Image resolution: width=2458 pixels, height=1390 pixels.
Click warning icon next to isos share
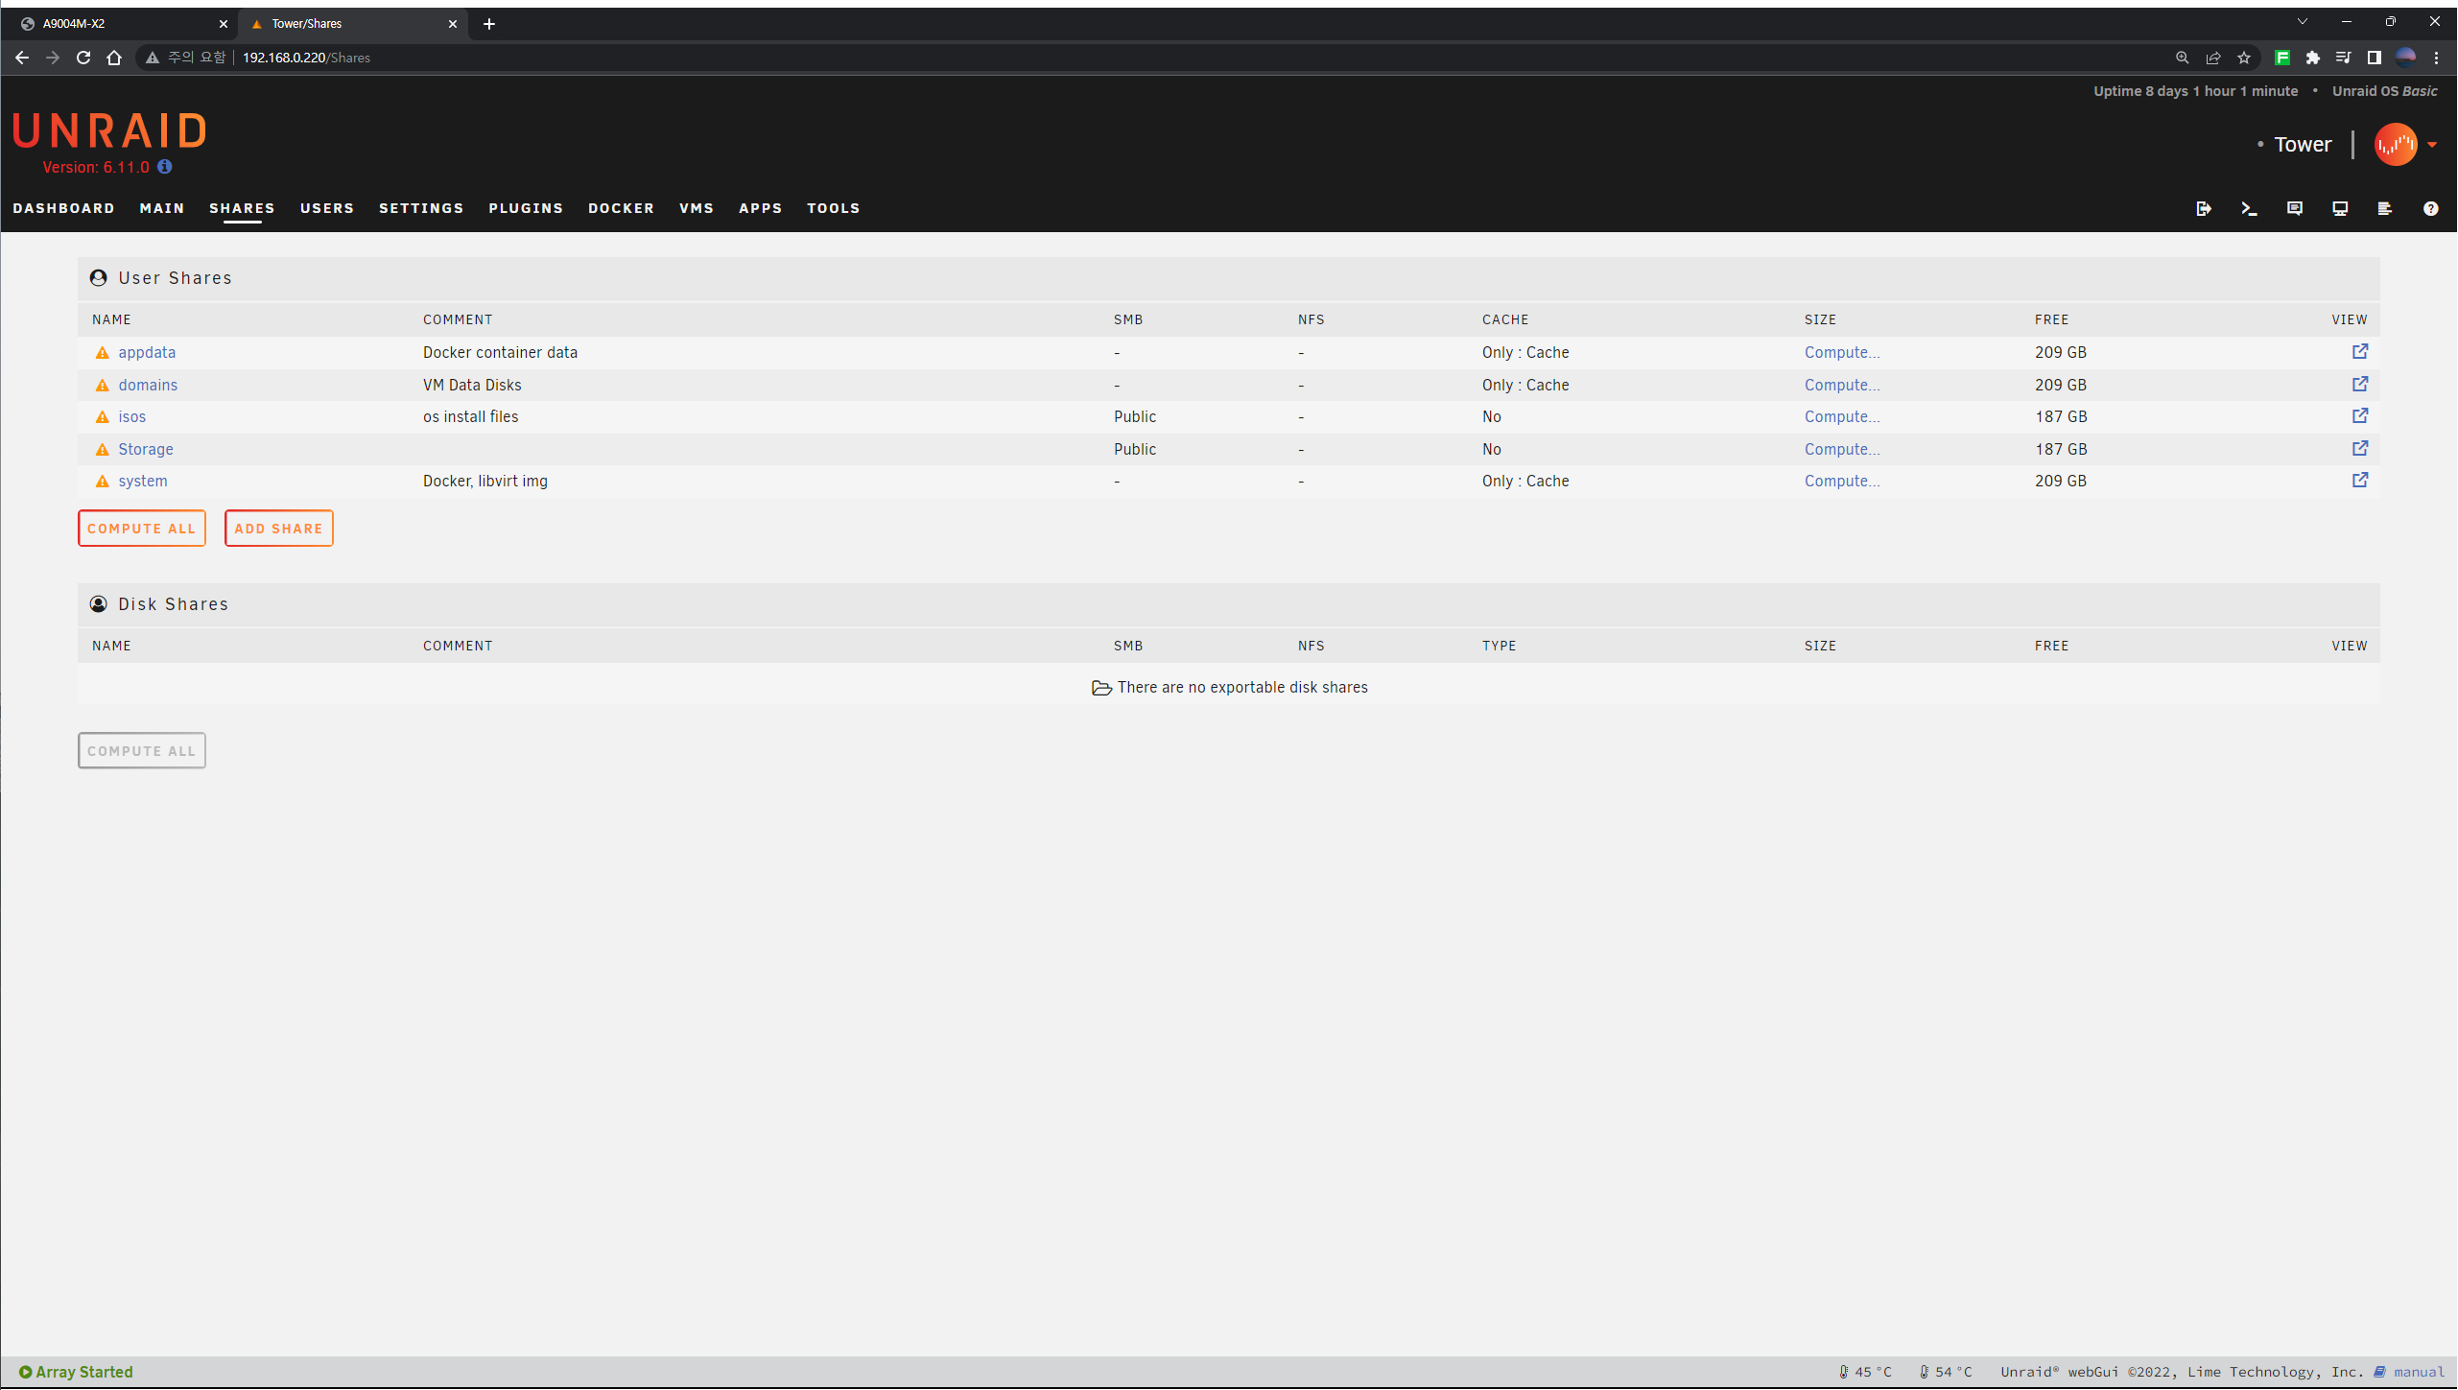click(102, 417)
